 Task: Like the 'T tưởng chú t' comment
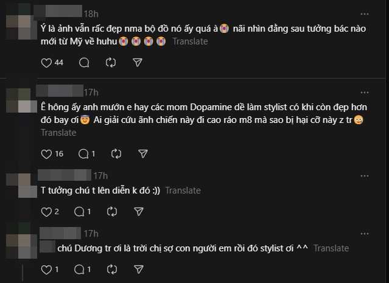click(x=46, y=212)
